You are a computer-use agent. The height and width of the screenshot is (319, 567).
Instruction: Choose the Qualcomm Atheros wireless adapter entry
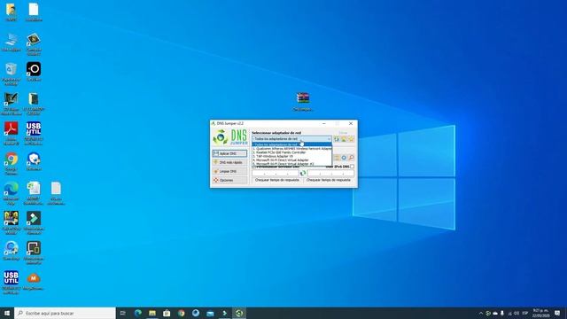pyautogui.click(x=291, y=149)
